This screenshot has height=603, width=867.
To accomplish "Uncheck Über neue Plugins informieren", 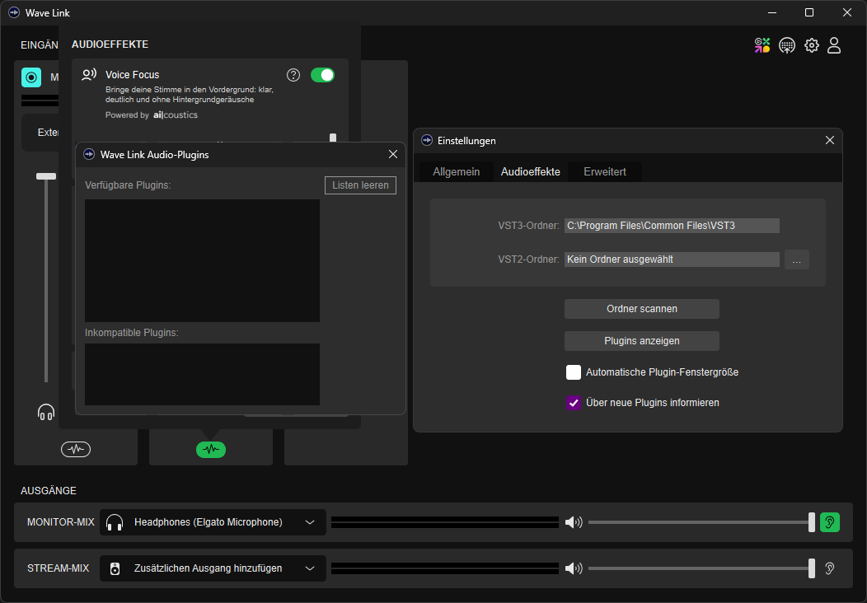I will pyautogui.click(x=574, y=403).
